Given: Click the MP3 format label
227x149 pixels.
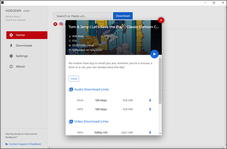Looking at the screenshot, I should [80, 109].
